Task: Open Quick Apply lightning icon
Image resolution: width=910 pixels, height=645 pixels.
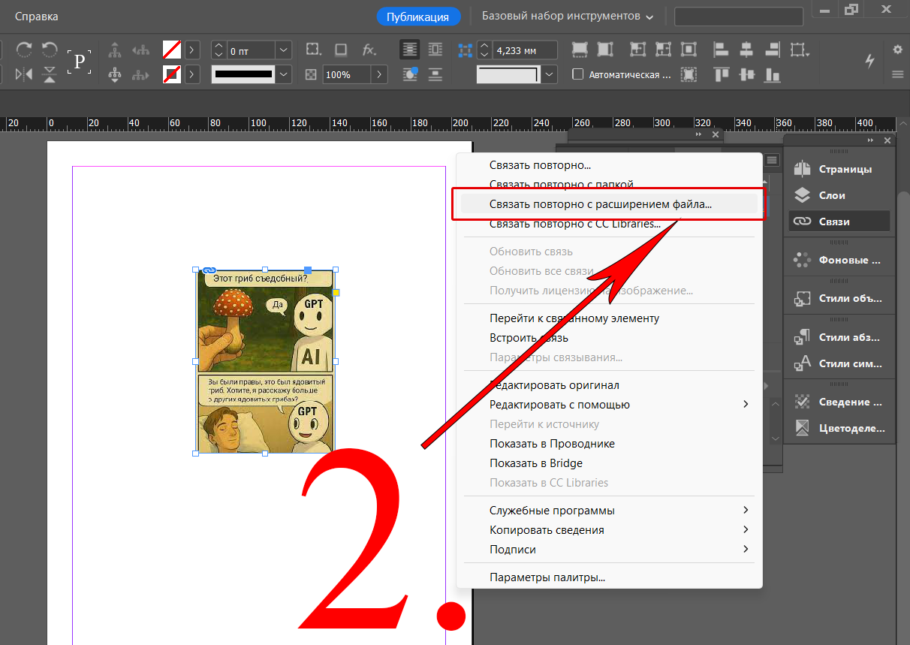Action: coord(870,62)
